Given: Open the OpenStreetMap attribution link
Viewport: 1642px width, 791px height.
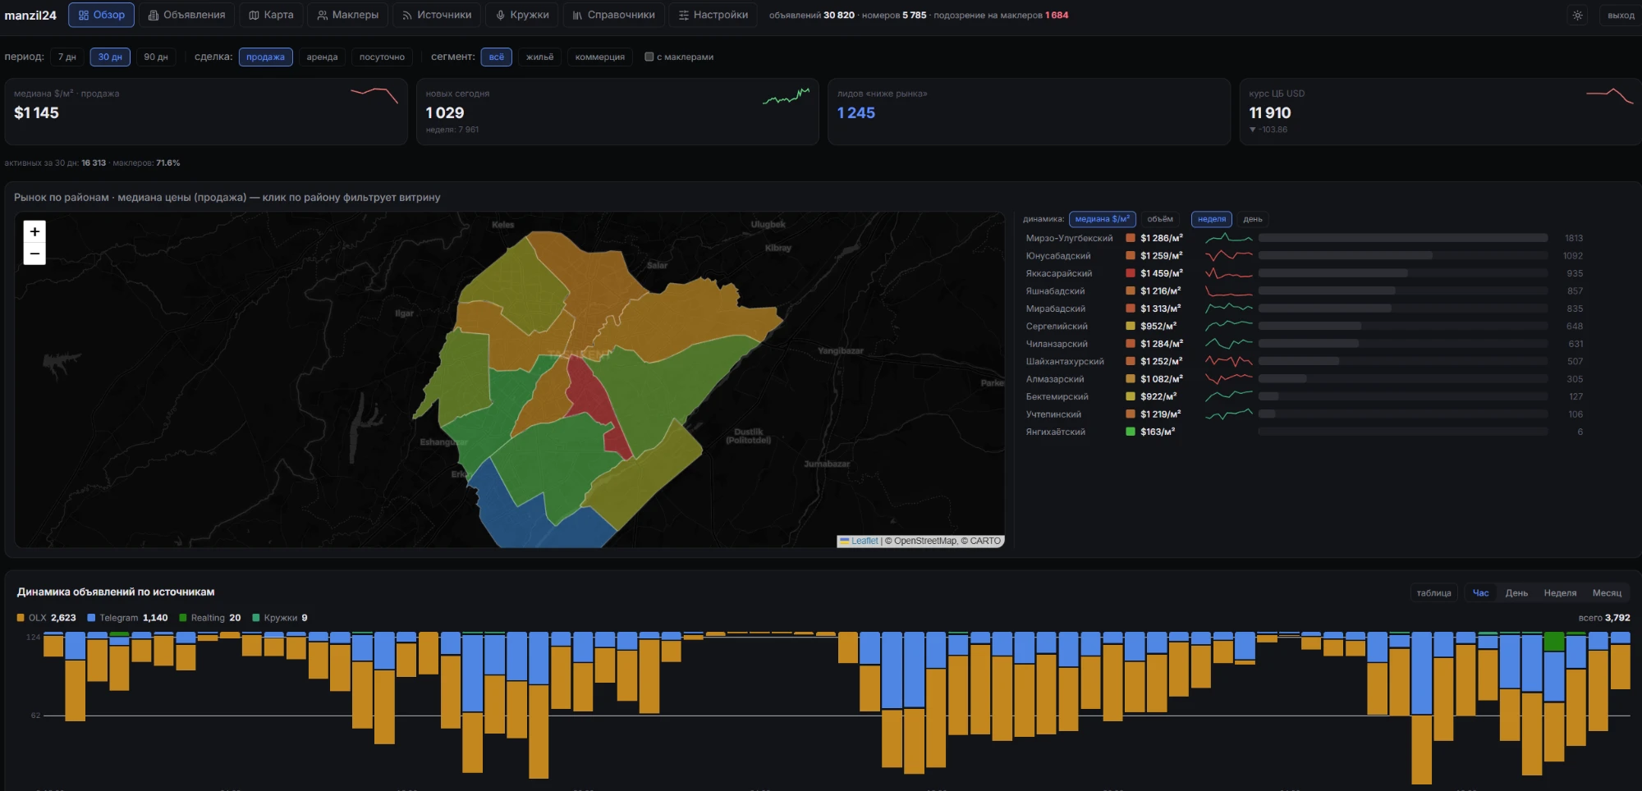Looking at the screenshot, I should coord(924,541).
